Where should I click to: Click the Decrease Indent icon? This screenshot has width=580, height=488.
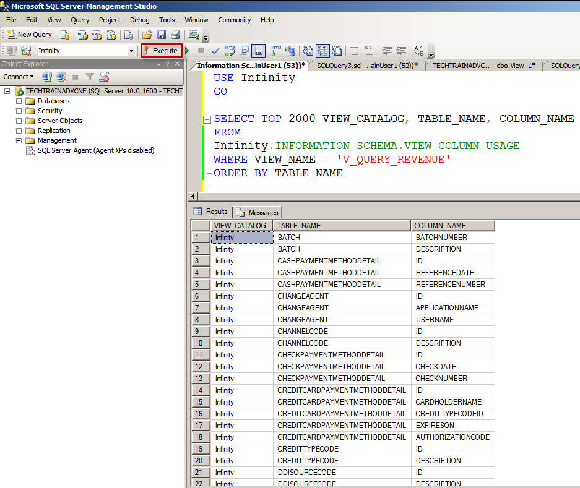(386, 51)
